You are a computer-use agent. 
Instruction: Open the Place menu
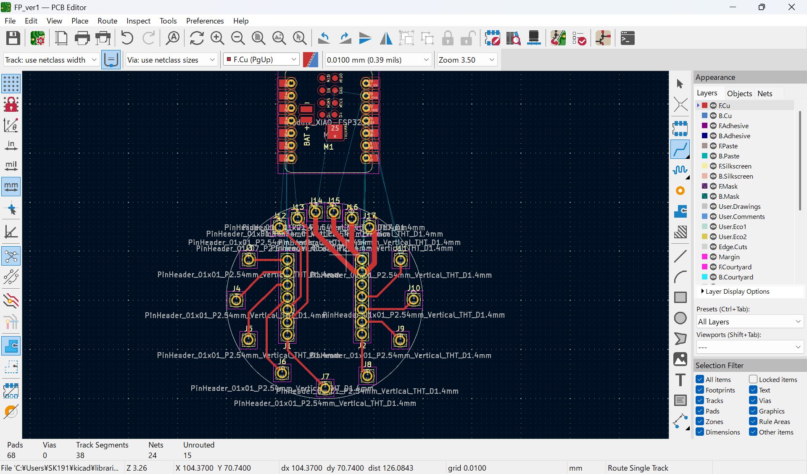[x=80, y=21]
